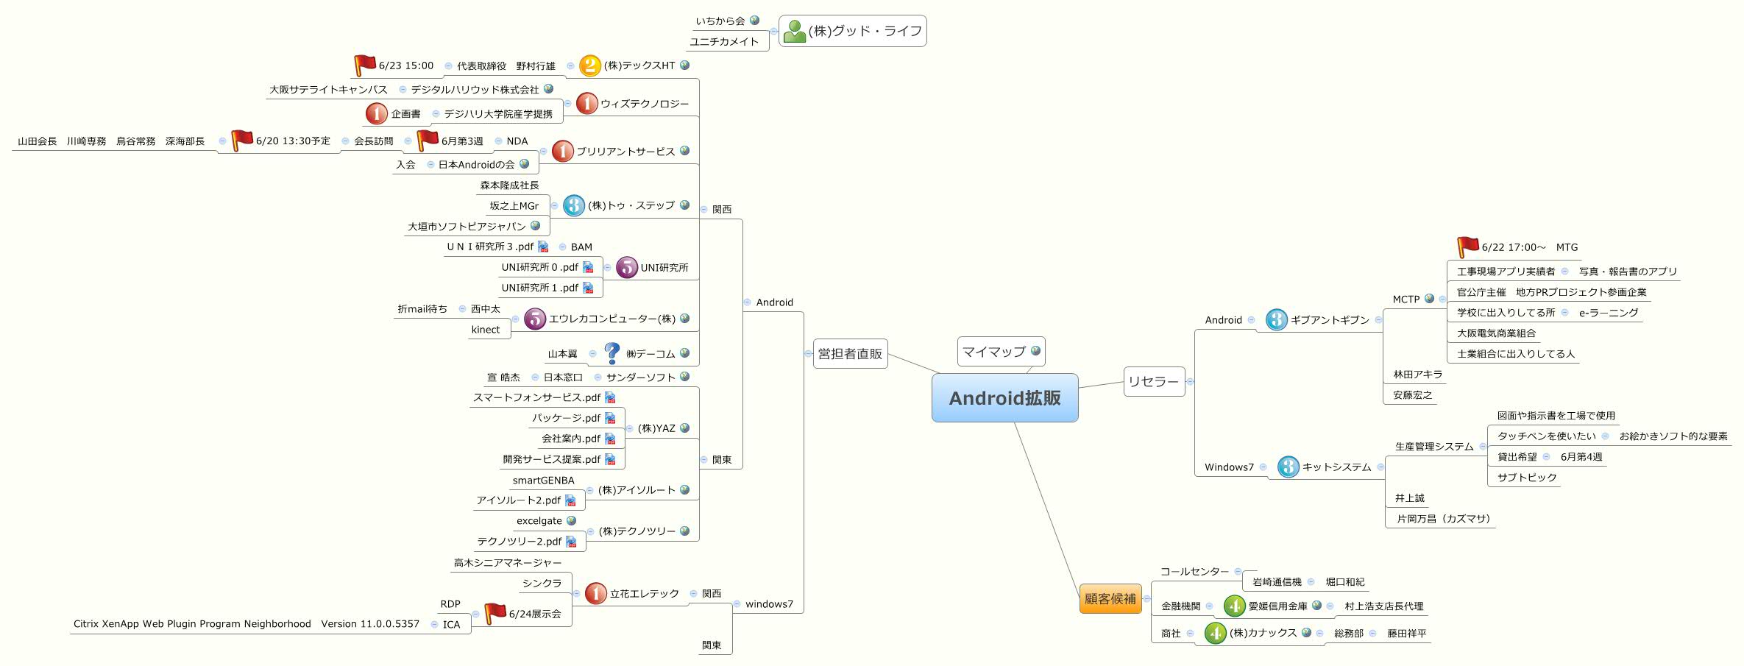Collapse the windows7 branch
Viewport: 1744px width, 666px height.
(x=737, y=604)
